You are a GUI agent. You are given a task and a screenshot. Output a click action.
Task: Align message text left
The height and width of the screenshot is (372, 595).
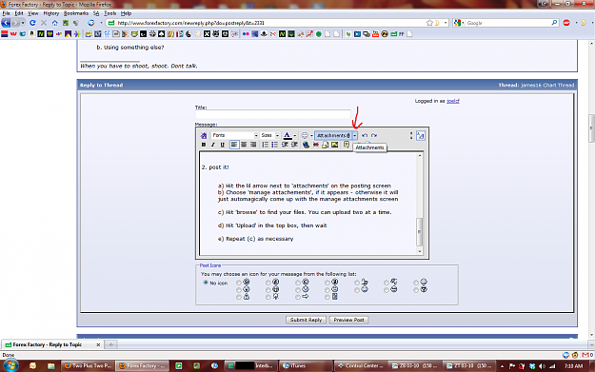[x=234, y=145]
